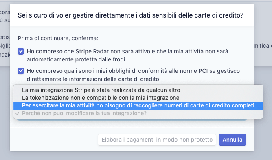272x160 pixels.
Task: Click disabled "Perché non puoi modificare" placeholder option
Action: pos(84,113)
